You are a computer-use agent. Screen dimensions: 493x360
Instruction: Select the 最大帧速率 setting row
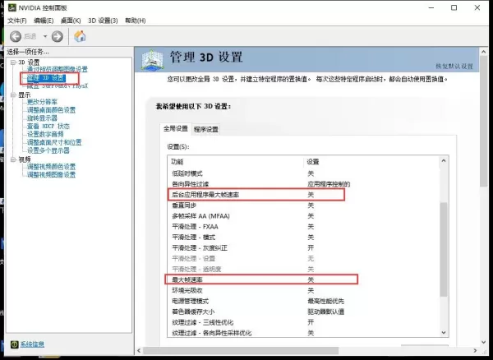(x=303, y=279)
